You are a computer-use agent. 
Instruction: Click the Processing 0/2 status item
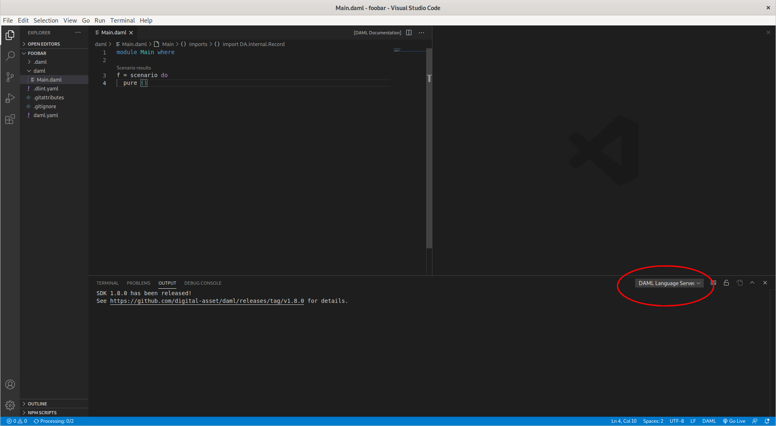click(54, 421)
